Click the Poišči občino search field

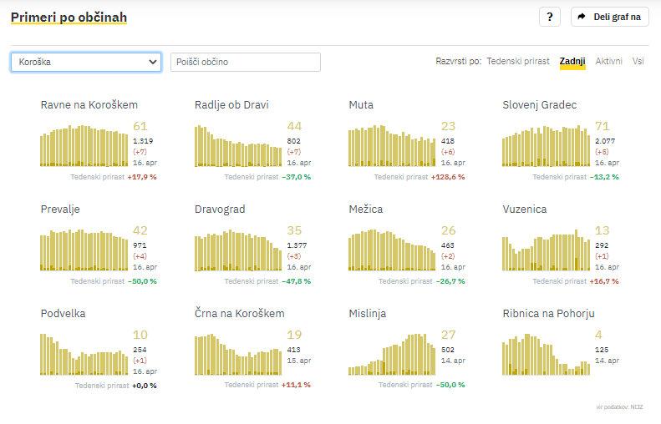point(245,62)
